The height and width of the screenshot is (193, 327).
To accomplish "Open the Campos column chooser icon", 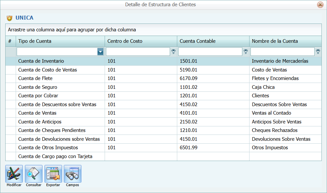I will (72, 173).
